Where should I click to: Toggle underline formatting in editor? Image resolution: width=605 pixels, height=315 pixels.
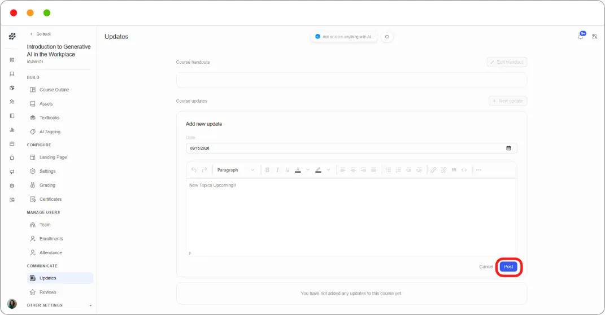[x=288, y=170]
